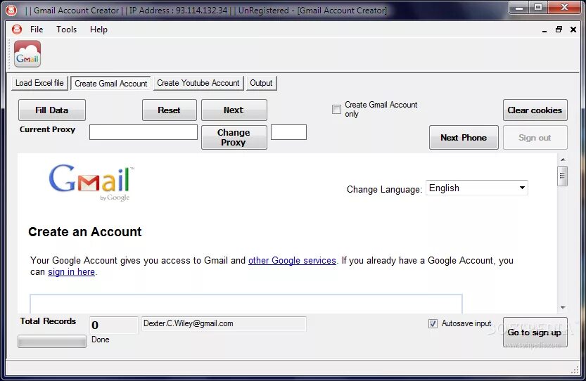The image size is (586, 381).
Task: Switch to the Load Excel file tab
Action: (39, 83)
